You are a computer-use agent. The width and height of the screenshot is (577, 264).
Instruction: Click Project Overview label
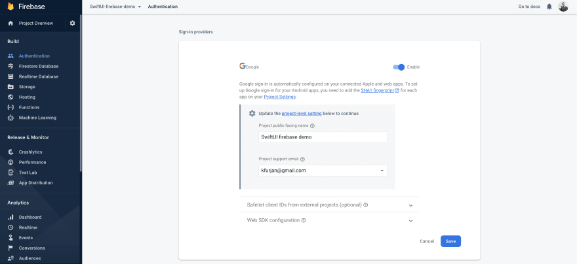click(x=36, y=23)
